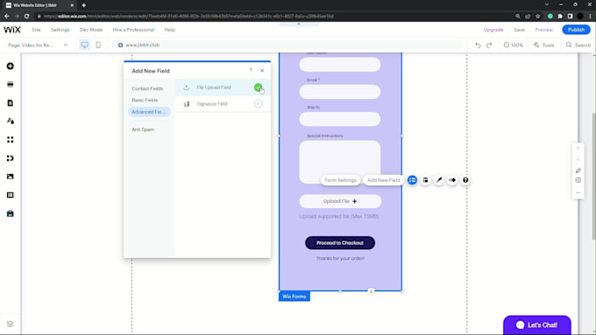Click the Ship to input field
596x335 pixels.
tap(340, 119)
